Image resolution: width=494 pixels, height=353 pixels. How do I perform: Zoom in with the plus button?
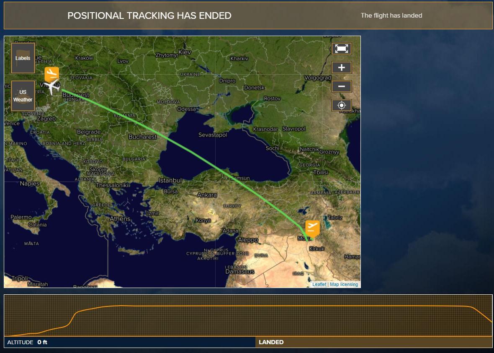pyautogui.click(x=341, y=67)
